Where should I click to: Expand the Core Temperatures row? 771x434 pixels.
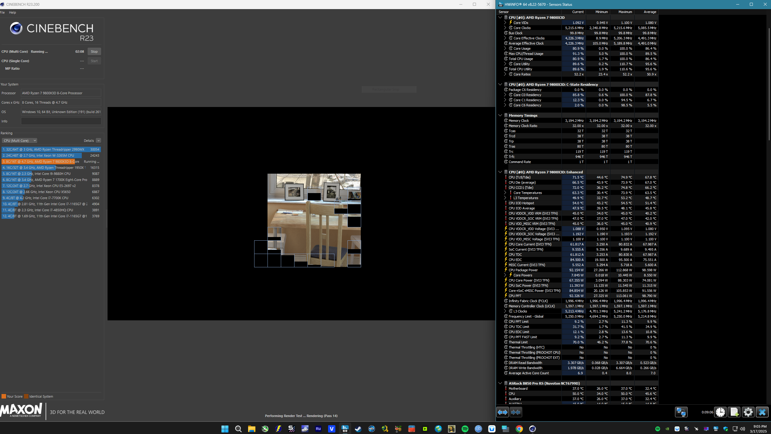click(505, 193)
